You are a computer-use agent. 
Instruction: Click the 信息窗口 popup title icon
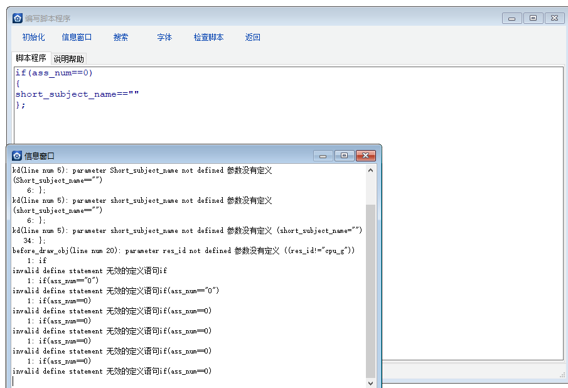click(17, 156)
